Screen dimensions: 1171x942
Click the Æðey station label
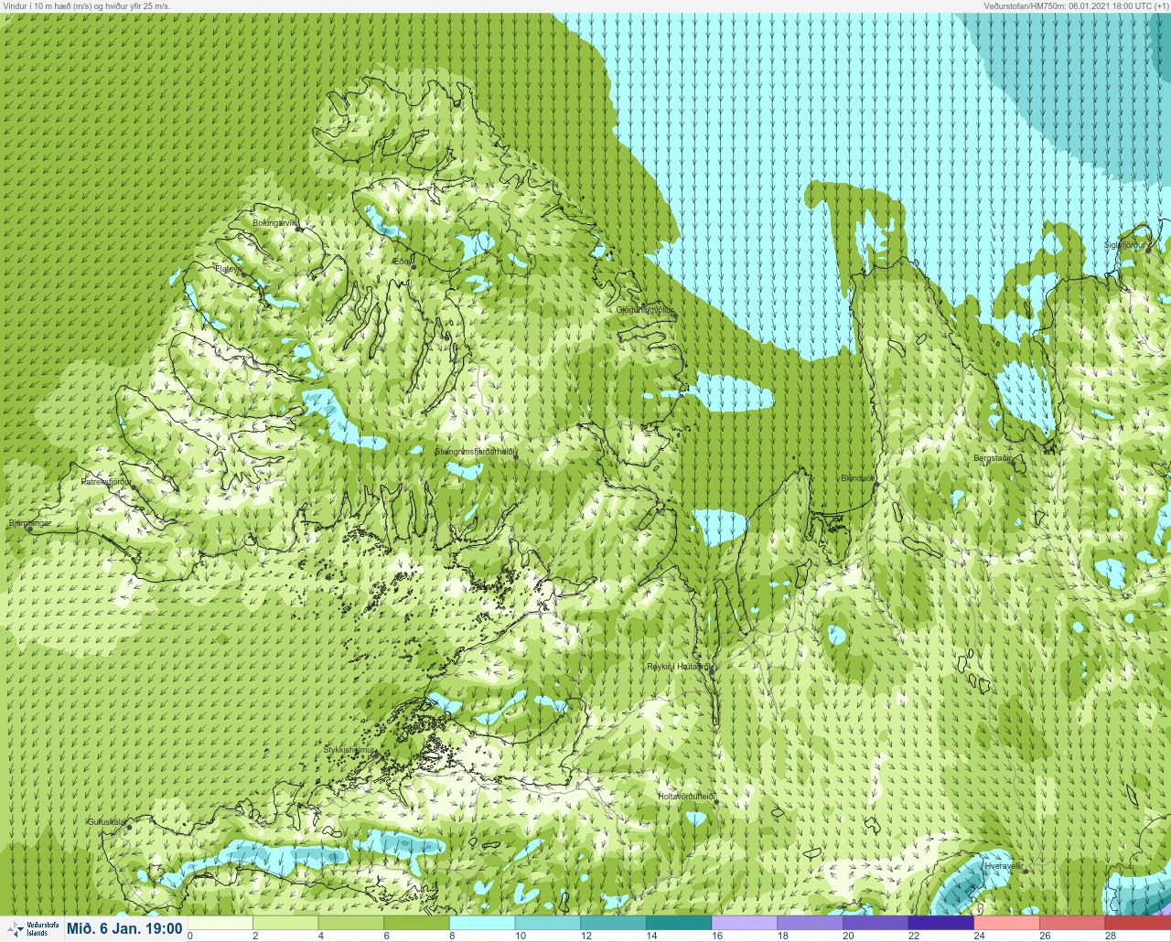coord(403,262)
